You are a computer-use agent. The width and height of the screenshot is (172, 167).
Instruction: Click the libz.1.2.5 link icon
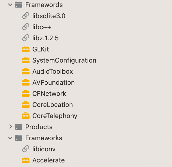pos(26,38)
